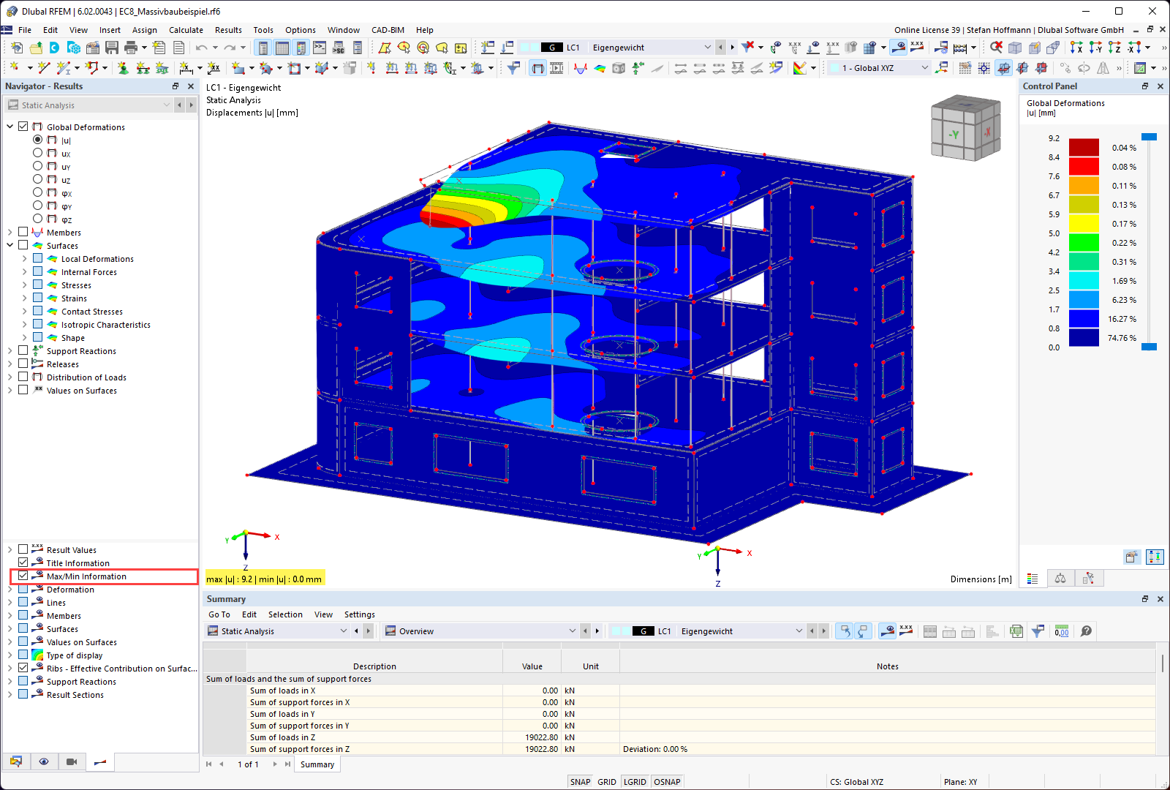Click the view in Z direction icon

[1114, 48]
